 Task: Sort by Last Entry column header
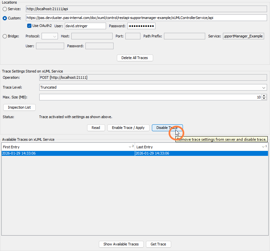pyautogui.click(x=199, y=147)
